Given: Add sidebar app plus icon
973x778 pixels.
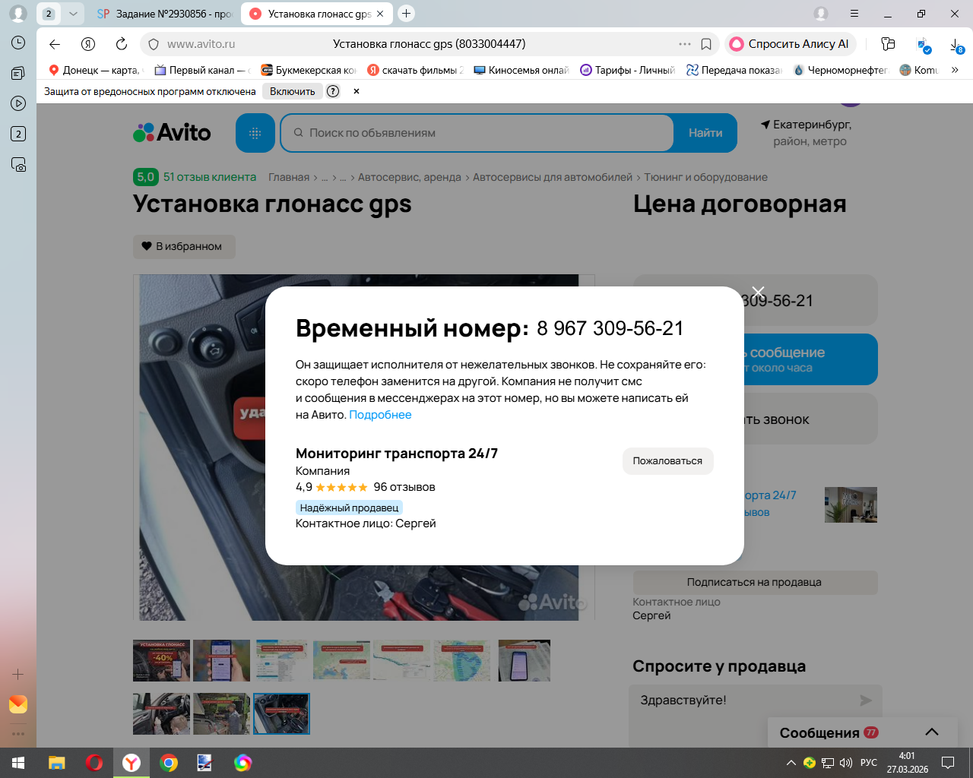Looking at the screenshot, I should [x=18, y=674].
